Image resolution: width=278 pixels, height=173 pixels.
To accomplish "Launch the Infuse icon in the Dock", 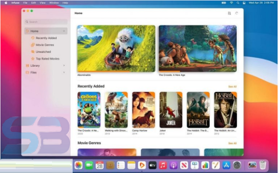I will [x=142, y=166].
